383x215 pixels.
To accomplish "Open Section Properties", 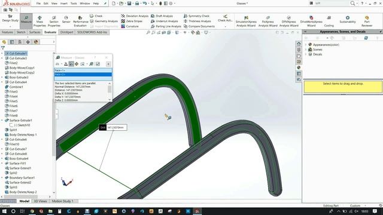I will 54,21.
